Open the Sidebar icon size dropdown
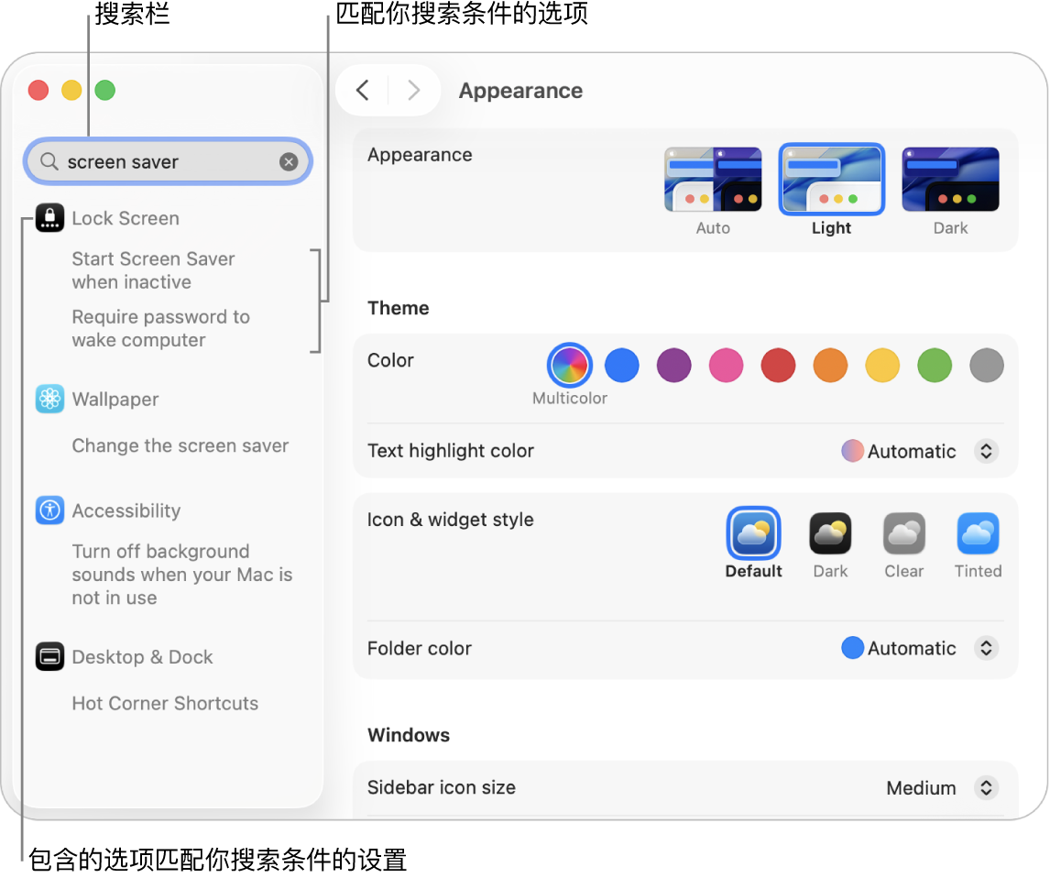 tap(986, 787)
